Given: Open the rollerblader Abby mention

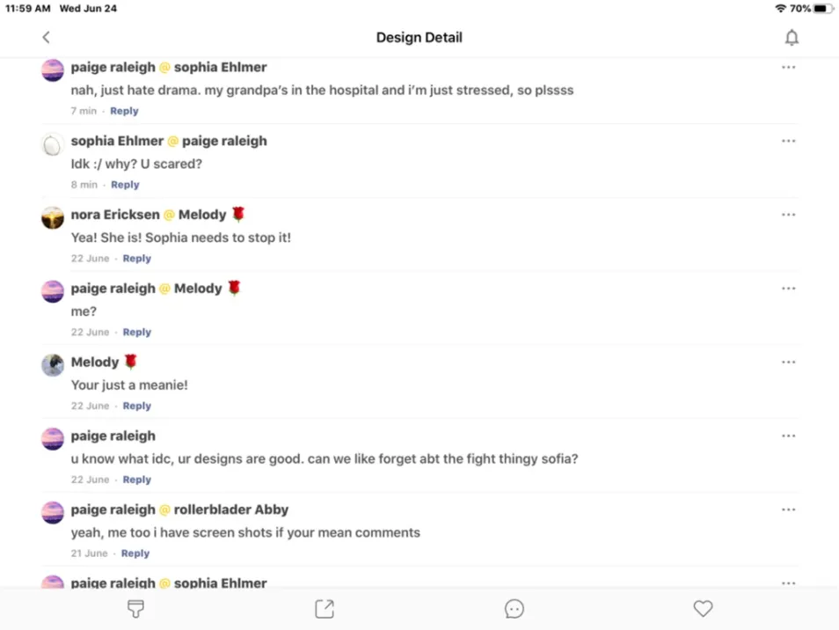Looking at the screenshot, I should [x=230, y=509].
